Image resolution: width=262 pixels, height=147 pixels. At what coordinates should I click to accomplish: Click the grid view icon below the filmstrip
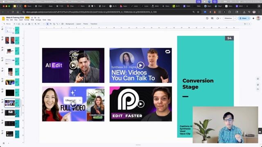click(x=4, y=143)
